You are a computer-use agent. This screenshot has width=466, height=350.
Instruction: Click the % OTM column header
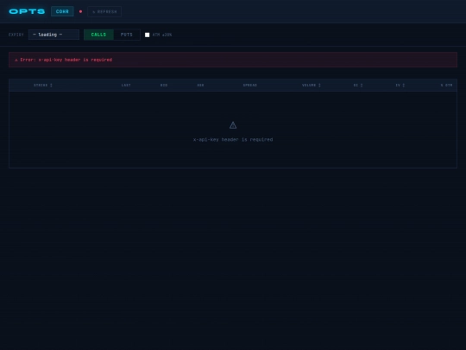(446, 85)
